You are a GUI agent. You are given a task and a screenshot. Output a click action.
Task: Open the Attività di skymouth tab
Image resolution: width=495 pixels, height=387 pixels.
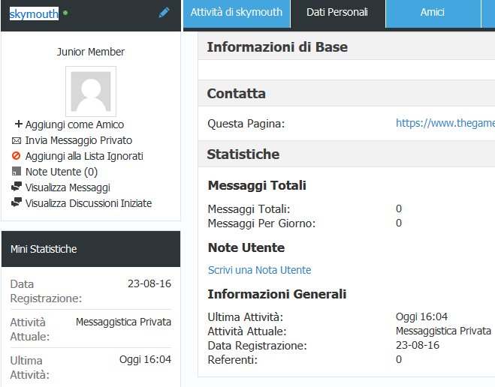tap(237, 13)
